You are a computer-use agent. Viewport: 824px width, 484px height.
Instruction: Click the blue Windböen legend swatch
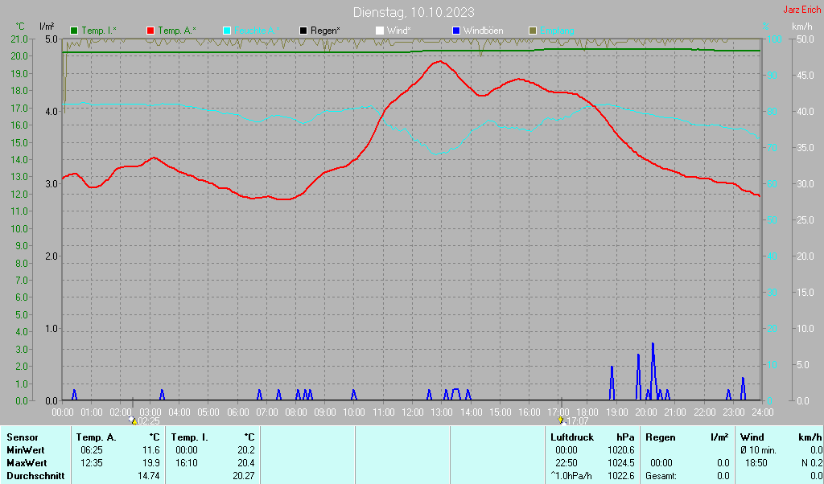[x=456, y=31]
